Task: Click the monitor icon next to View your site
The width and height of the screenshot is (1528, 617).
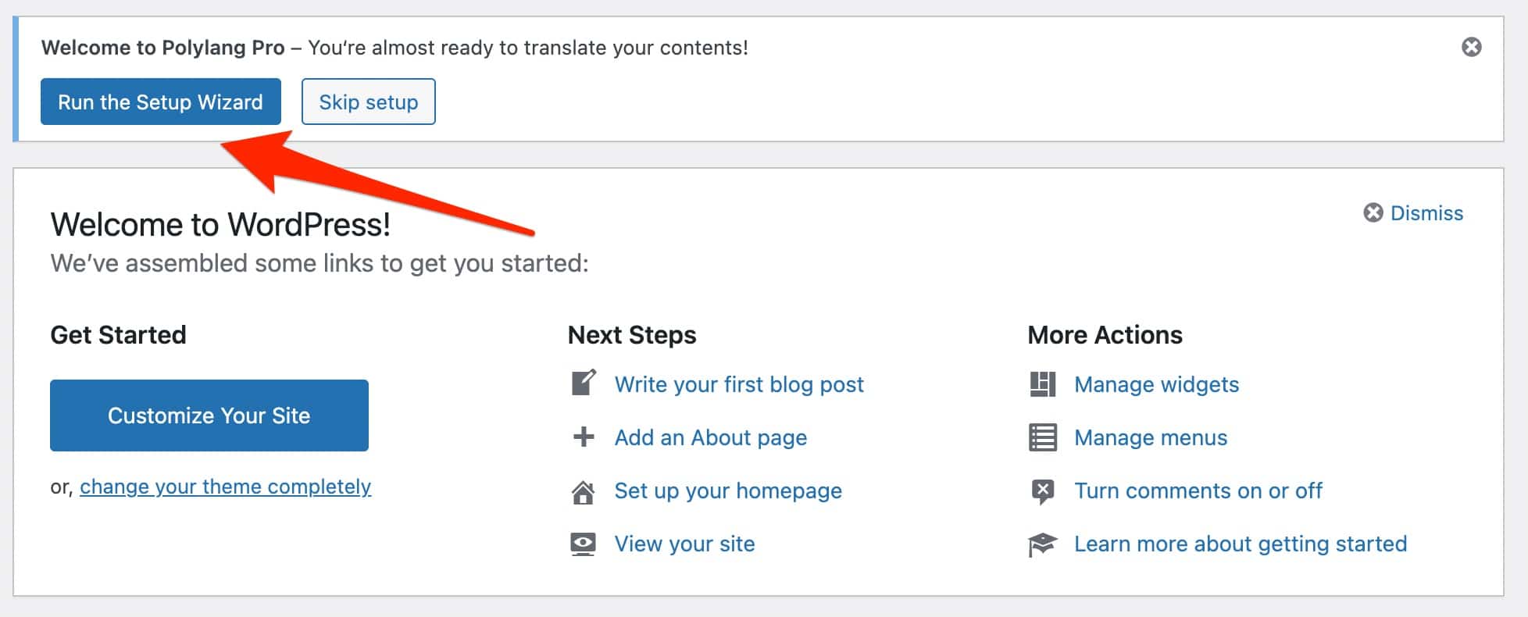Action: (x=583, y=543)
